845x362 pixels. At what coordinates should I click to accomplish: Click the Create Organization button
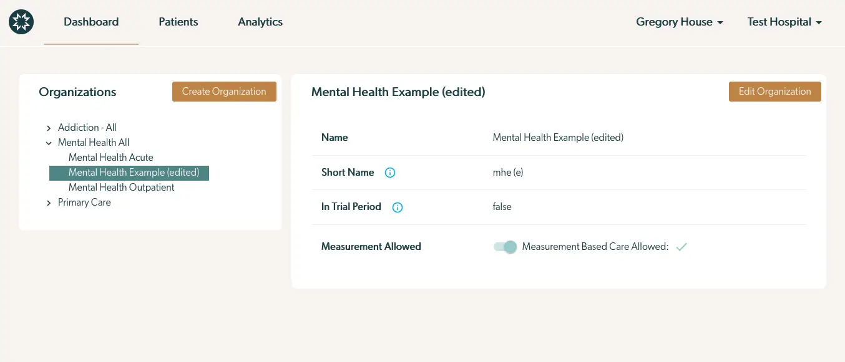pyautogui.click(x=224, y=91)
